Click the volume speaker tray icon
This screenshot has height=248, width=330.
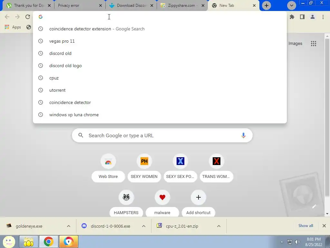(x=297, y=242)
